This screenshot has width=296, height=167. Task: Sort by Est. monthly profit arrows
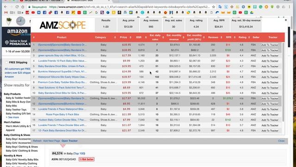coord(204,38)
